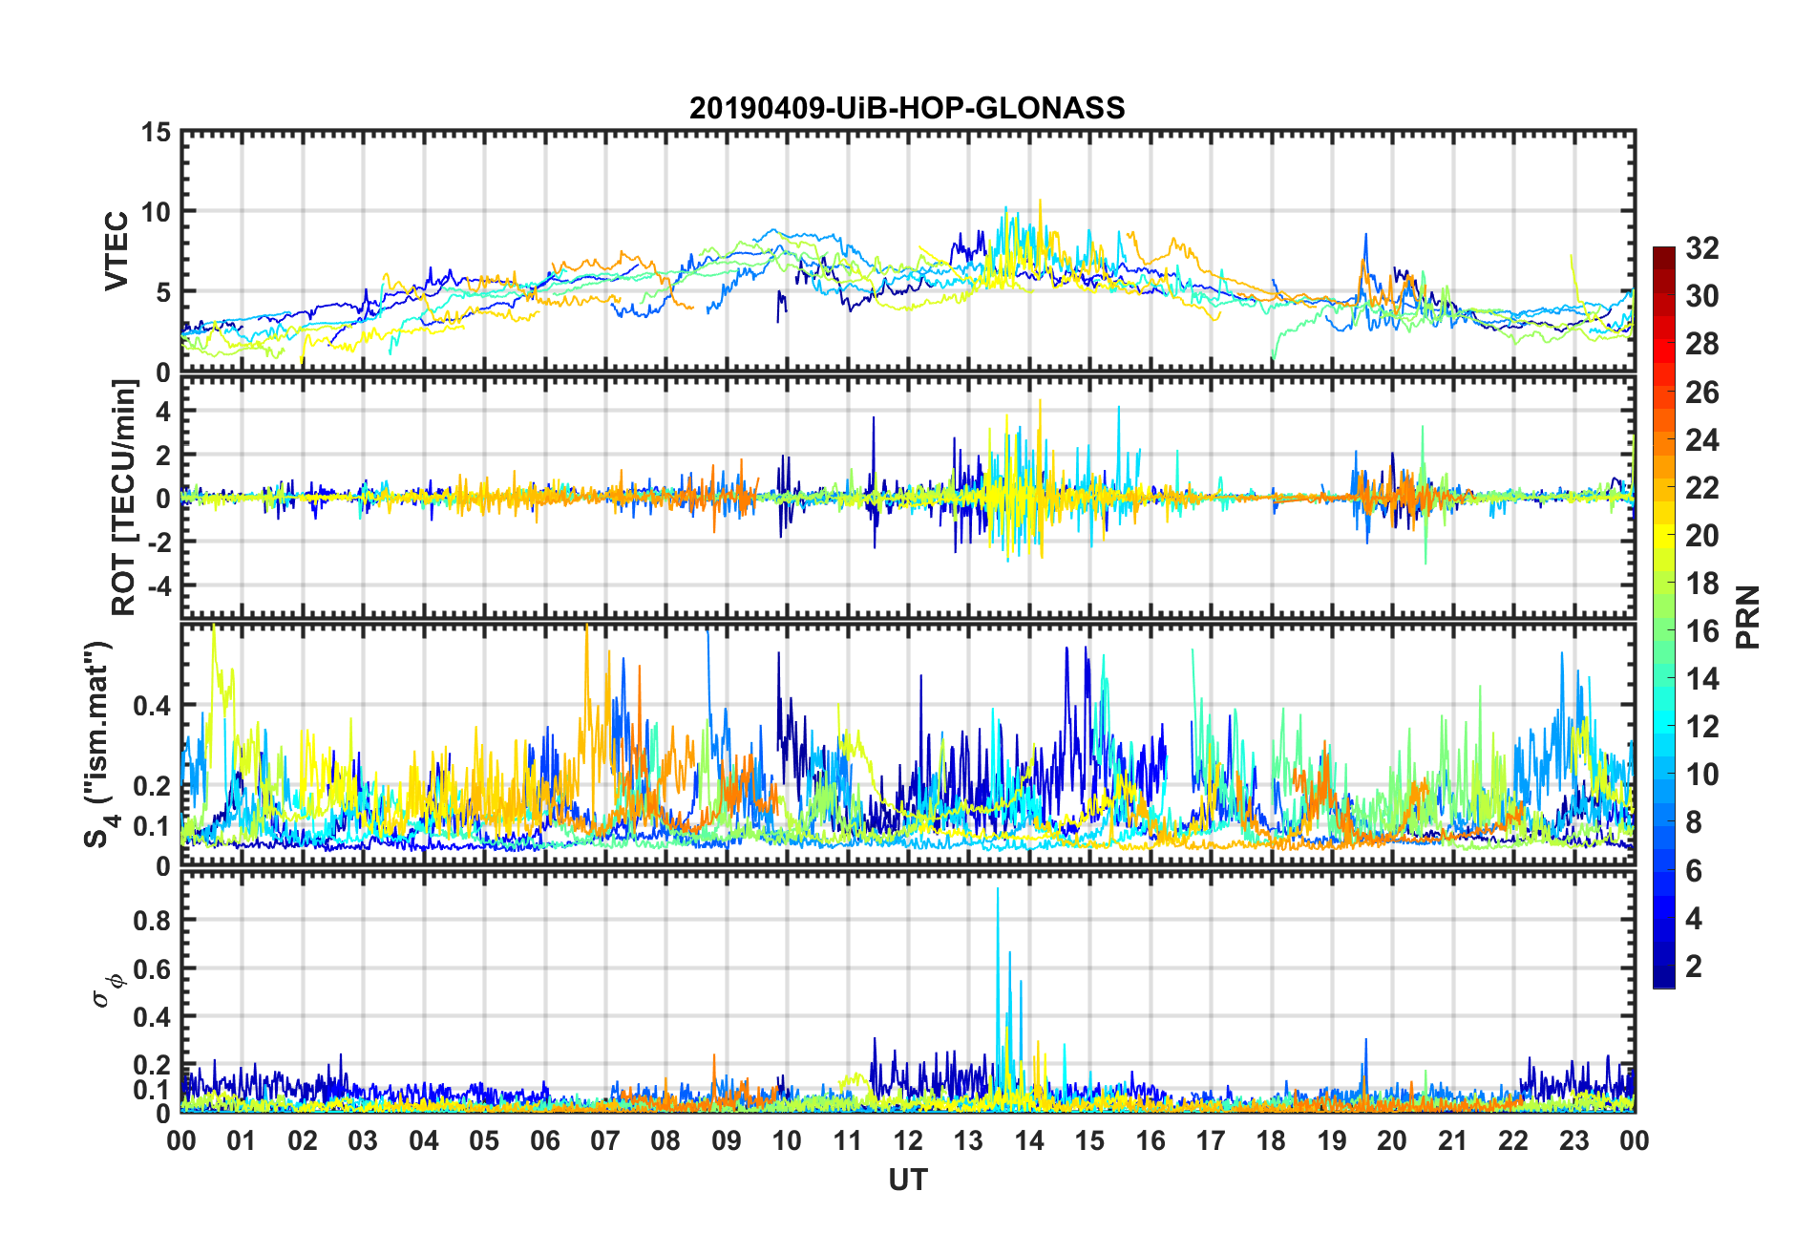Select the "ROT [TECU/min]" y-axis label
This screenshot has width=1816, height=1234.
(124, 498)
